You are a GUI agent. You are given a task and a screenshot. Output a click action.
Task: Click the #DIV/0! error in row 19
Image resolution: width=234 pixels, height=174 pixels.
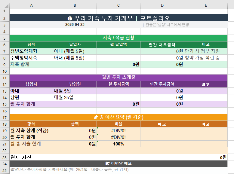(x=119, y=131)
